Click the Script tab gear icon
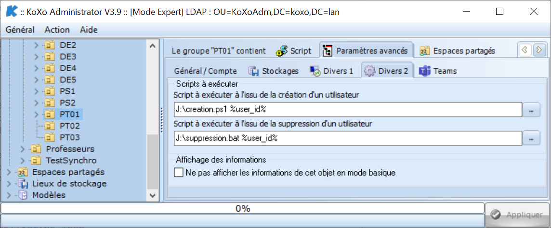Image resolution: width=551 pixels, height=228 pixels. tap(281, 51)
